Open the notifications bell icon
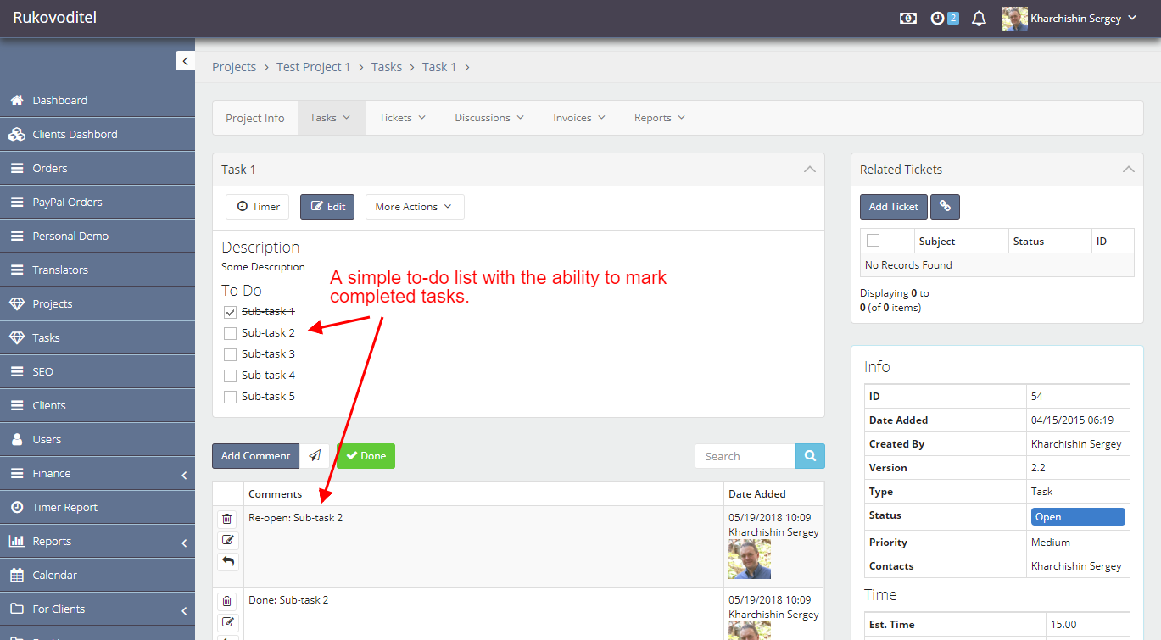The height and width of the screenshot is (640, 1161). click(x=979, y=19)
